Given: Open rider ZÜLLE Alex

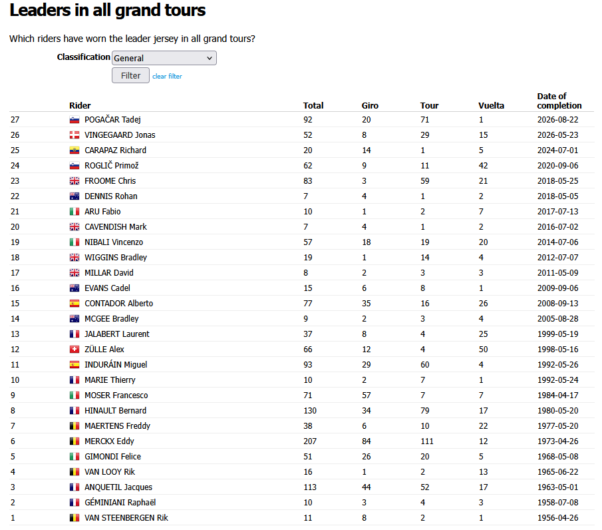Looking at the screenshot, I should tap(104, 350).
